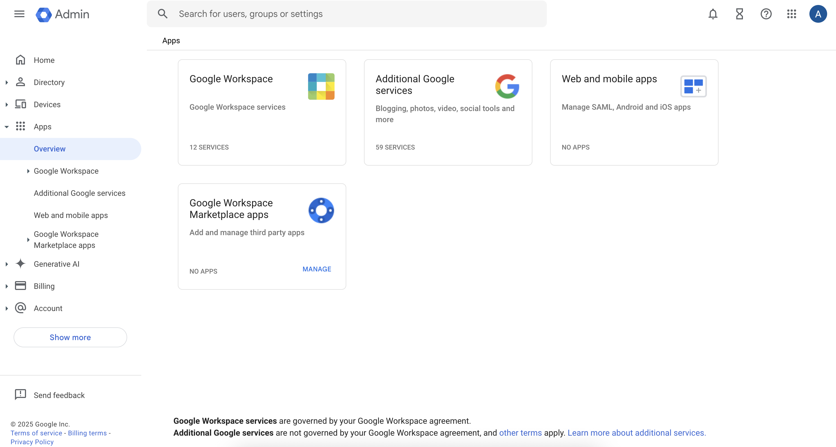Expand the Generative AI section arrow
Image resolution: width=836 pixels, height=447 pixels.
[6, 264]
